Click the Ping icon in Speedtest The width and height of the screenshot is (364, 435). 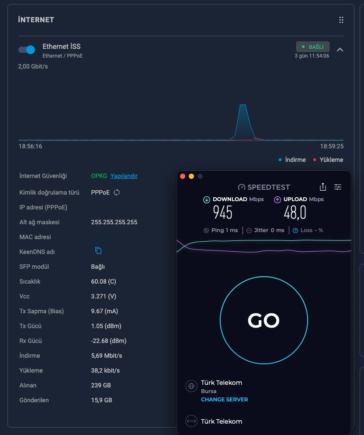(206, 230)
